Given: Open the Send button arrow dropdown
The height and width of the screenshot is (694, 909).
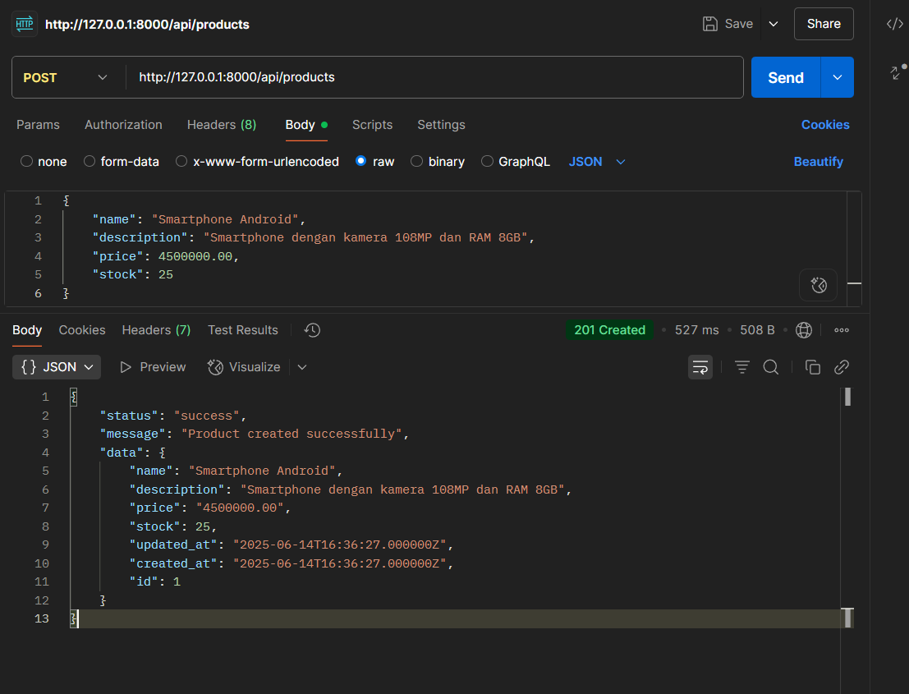Looking at the screenshot, I should click(x=838, y=77).
